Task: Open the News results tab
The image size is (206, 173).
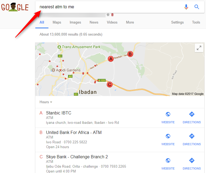Action: [x=94, y=22]
